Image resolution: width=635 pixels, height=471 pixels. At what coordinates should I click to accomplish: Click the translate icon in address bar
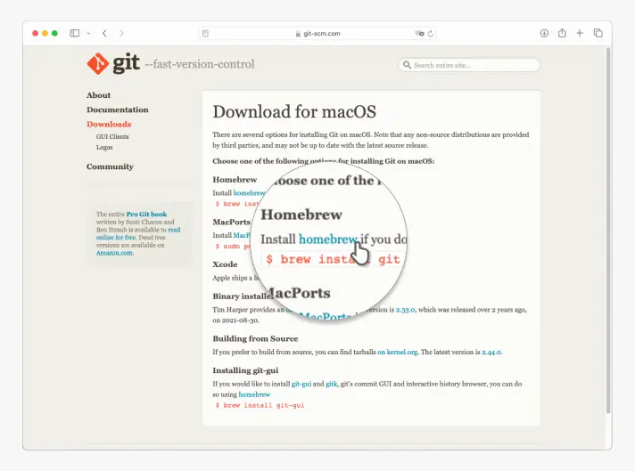[418, 33]
